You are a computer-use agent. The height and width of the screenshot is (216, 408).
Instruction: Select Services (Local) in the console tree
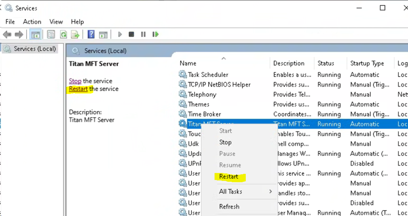click(x=35, y=49)
